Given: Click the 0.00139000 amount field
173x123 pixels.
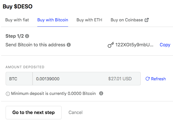Looking at the screenshot, I should pos(86,79).
